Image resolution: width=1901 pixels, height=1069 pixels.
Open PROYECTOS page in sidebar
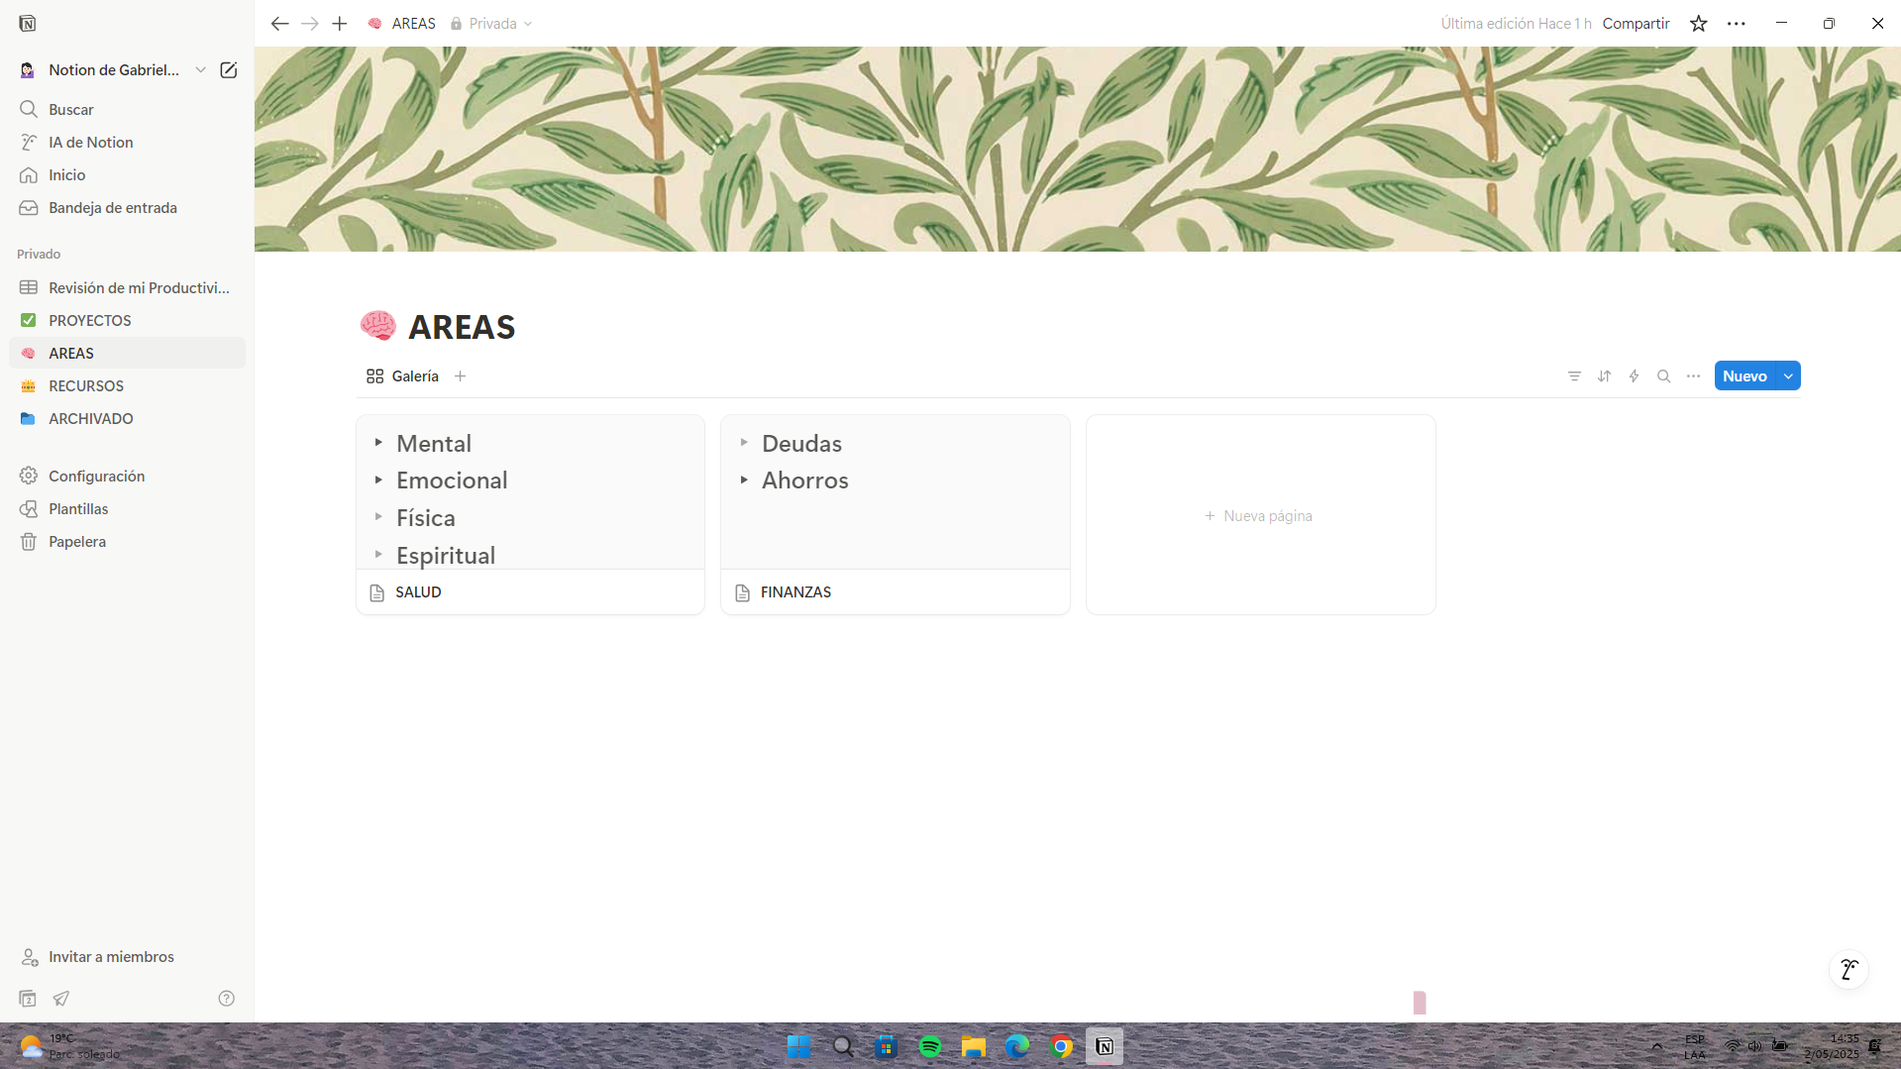90,321
